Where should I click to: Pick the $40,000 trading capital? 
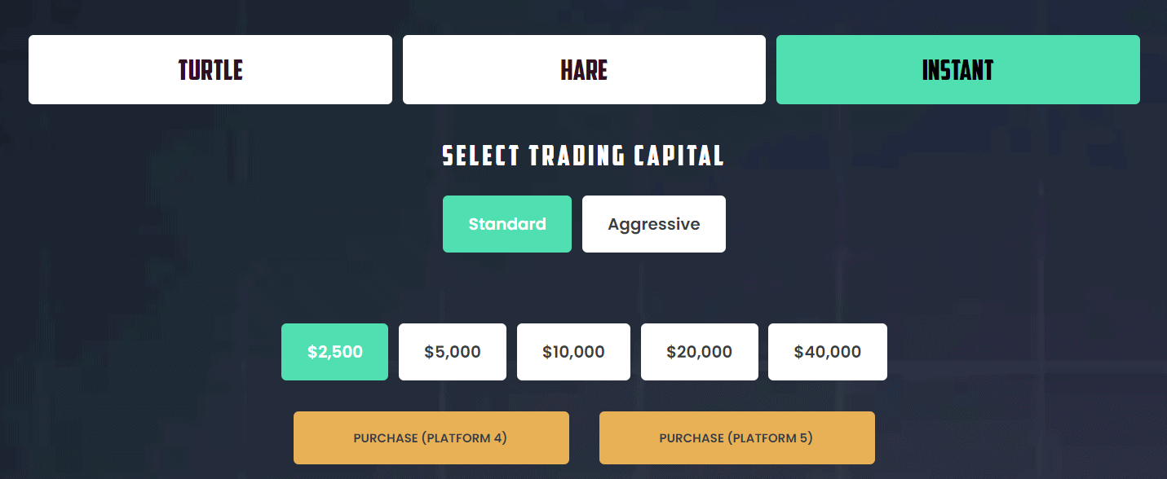pyautogui.click(x=827, y=351)
